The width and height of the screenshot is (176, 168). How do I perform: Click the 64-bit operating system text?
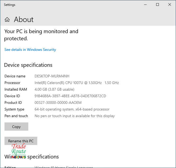[72, 109]
